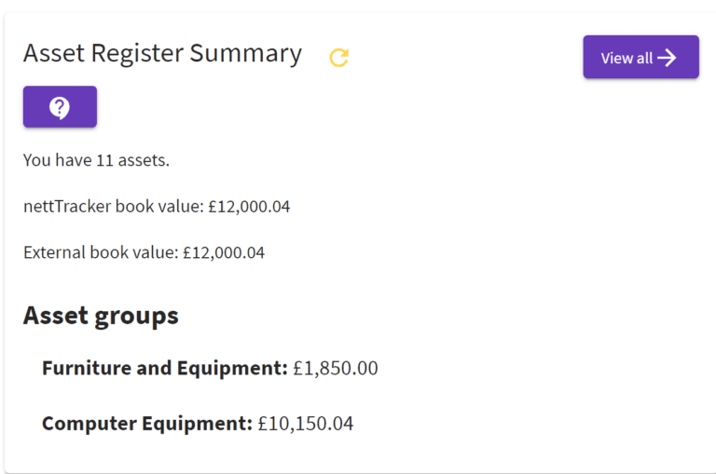Open the Furniture and Equipment group
The image size is (716, 474).
164,369
